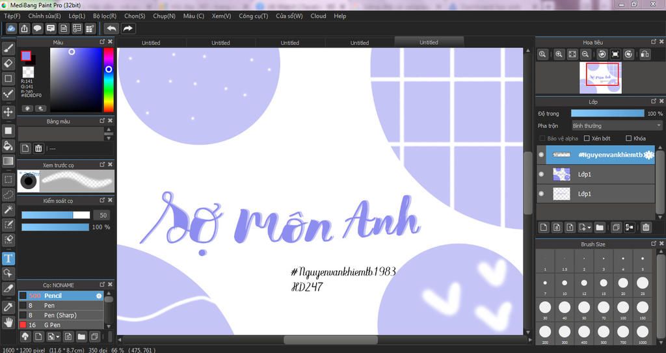Select the Brush tool

[8, 48]
